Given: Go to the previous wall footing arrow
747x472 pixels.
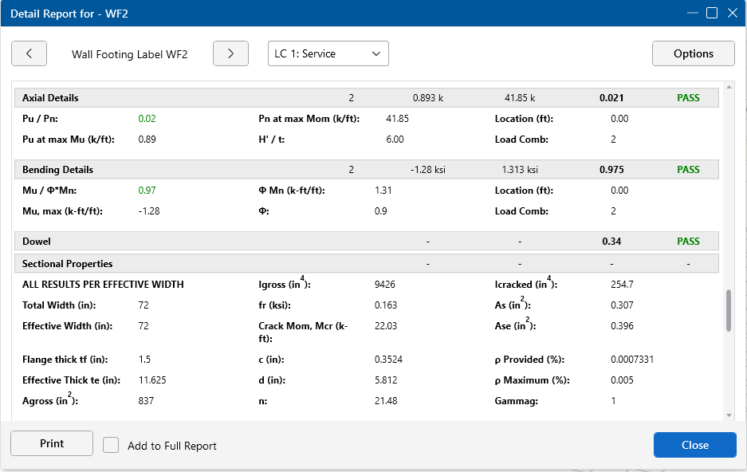Looking at the screenshot, I should [x=29, y=53].
